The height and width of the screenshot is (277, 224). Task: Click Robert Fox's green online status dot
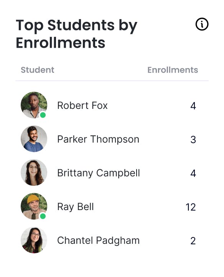click(x=43, y=115)
